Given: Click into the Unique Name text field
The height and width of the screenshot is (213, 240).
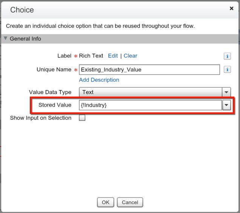Looking at the screenshot, I should [x=149, y=70].
